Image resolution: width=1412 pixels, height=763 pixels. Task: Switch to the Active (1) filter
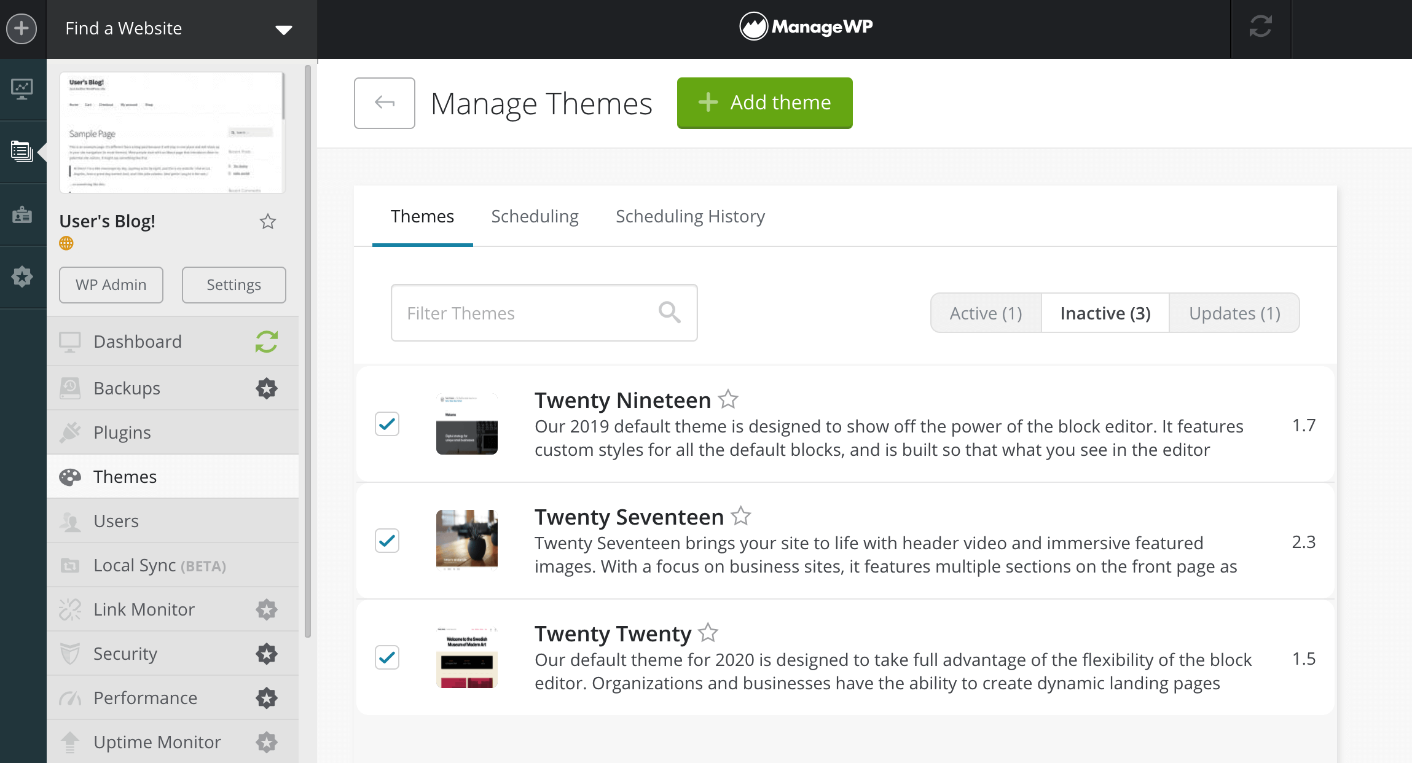pos(986,313)
